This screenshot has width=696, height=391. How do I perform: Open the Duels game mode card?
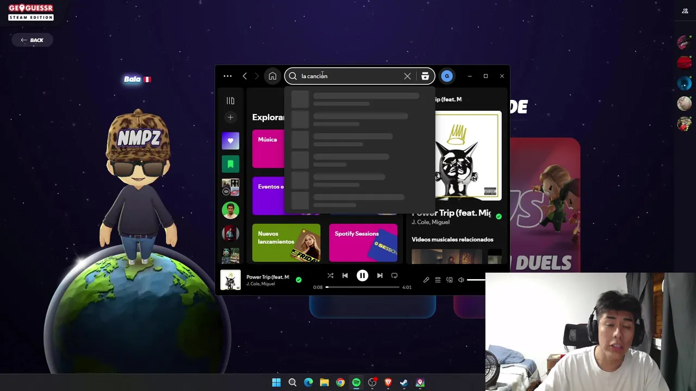point(545,205)
